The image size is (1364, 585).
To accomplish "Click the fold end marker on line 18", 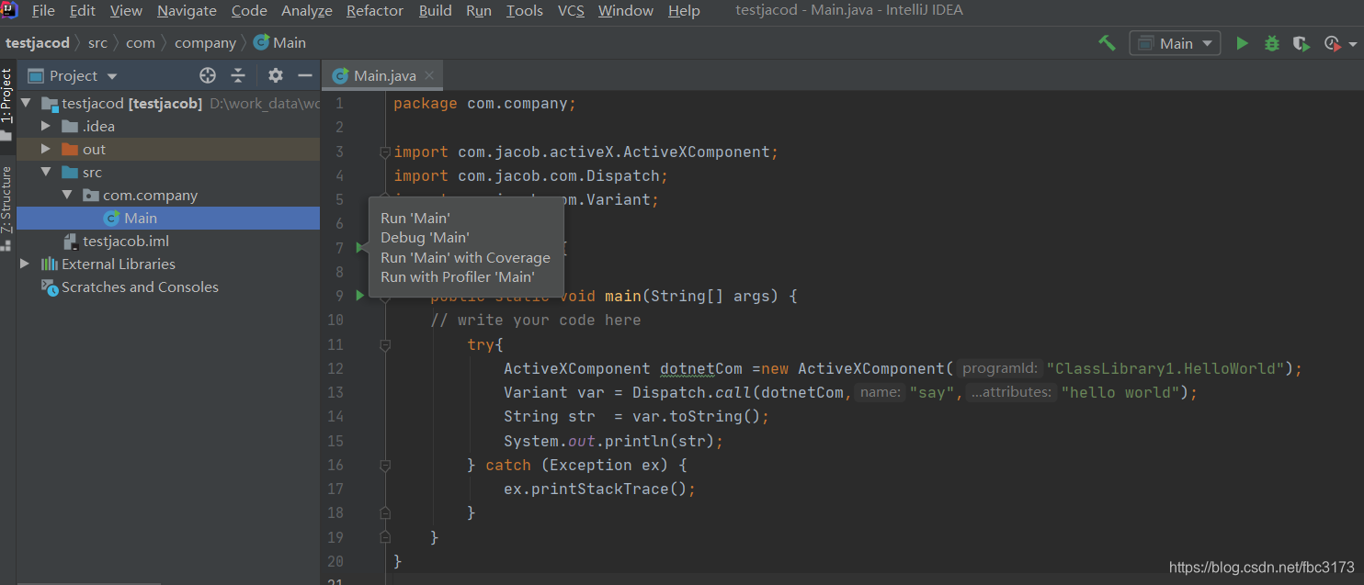I will click(385, 512).
